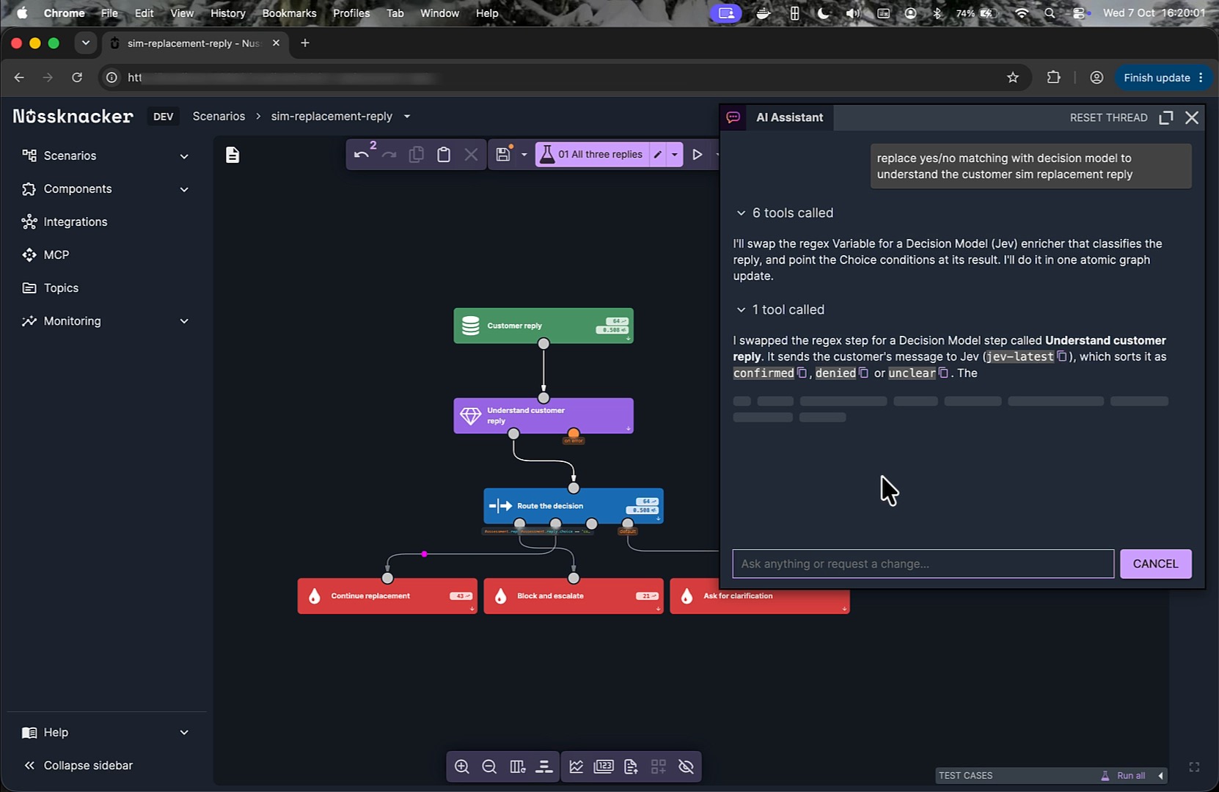Close the AI Assistant panel
The image size is (1219, 792).
(1192, 117)
